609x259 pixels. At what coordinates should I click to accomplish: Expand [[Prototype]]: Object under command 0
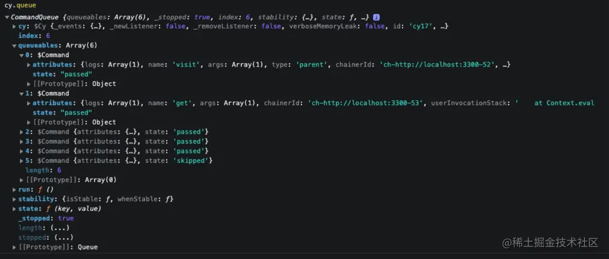tap(29, 84)
